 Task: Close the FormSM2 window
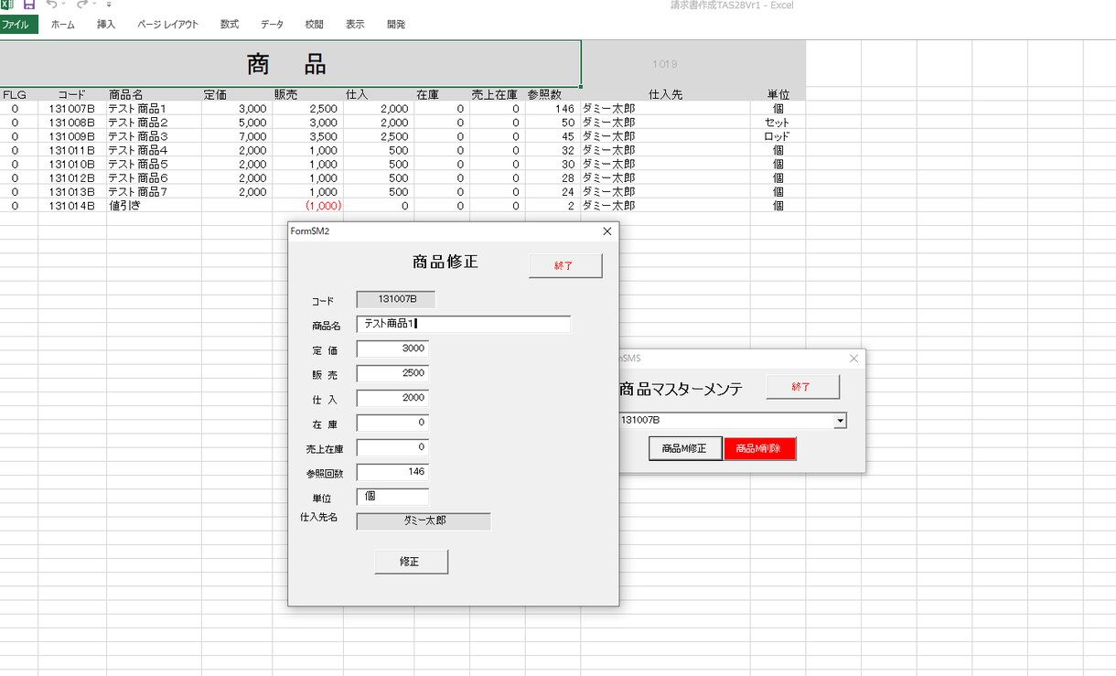(606, 231)
